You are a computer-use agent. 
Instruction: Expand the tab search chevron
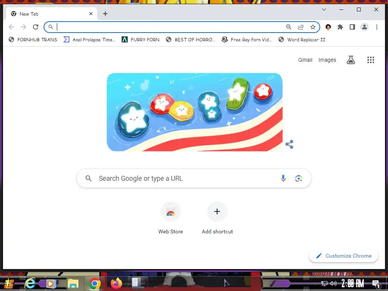pos(324,9)
